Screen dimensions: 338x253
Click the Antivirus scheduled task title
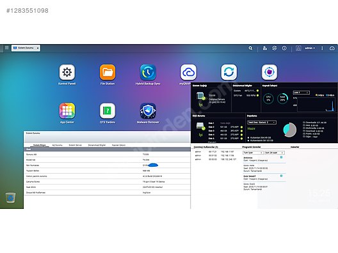tap(248, 158)
